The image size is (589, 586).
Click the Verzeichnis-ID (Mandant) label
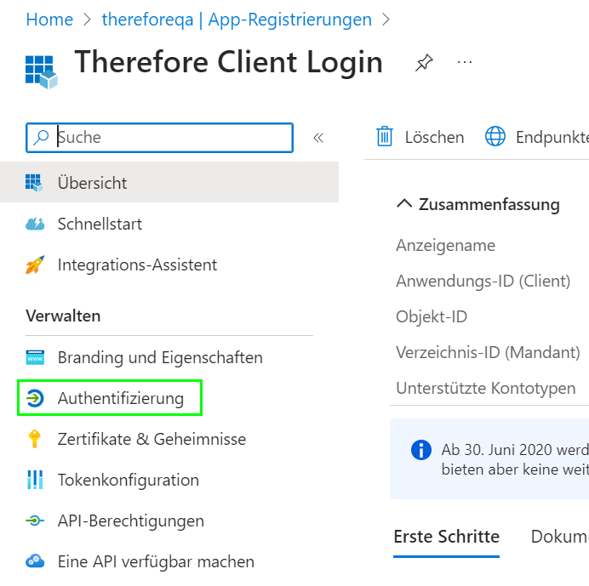488,352
